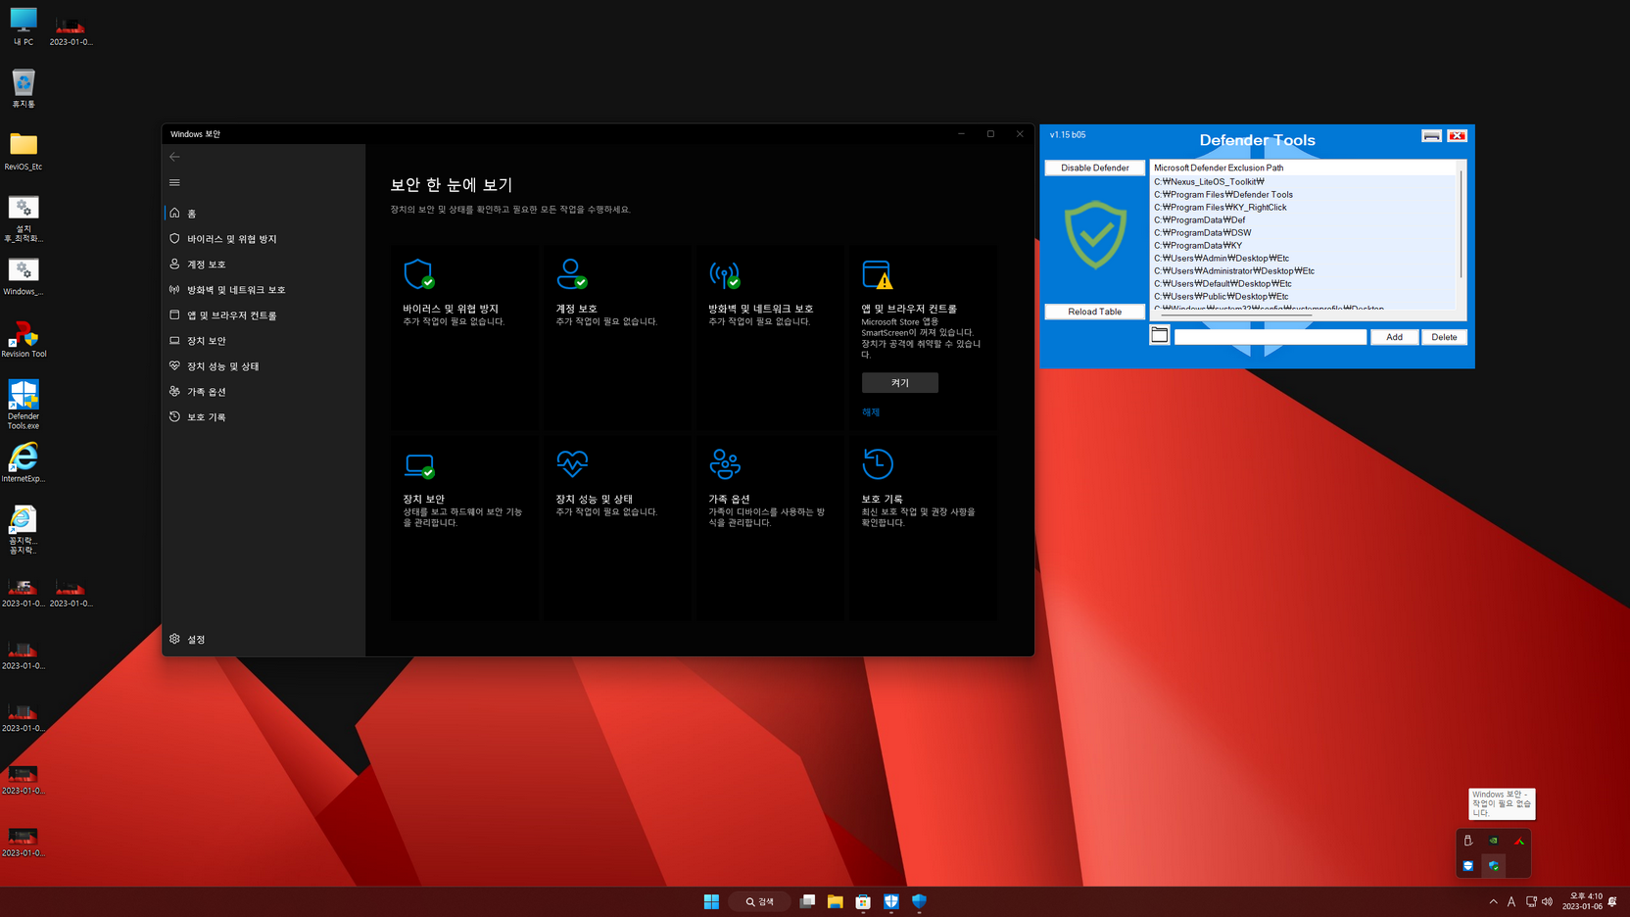The height and width of the screenshot is (917, 1630).
Task: Select the InternetExp... desktop icon
Action: pos(24,462)
